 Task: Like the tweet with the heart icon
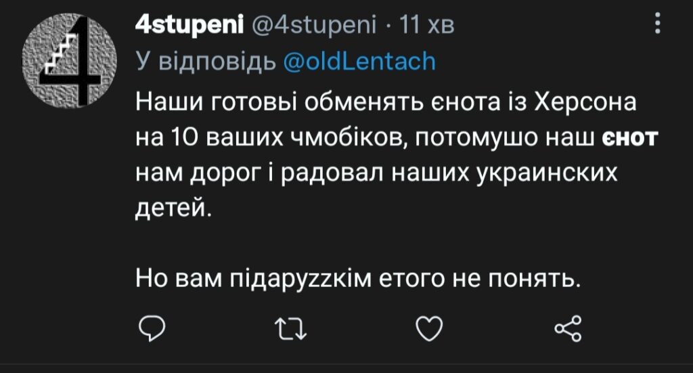428,328
